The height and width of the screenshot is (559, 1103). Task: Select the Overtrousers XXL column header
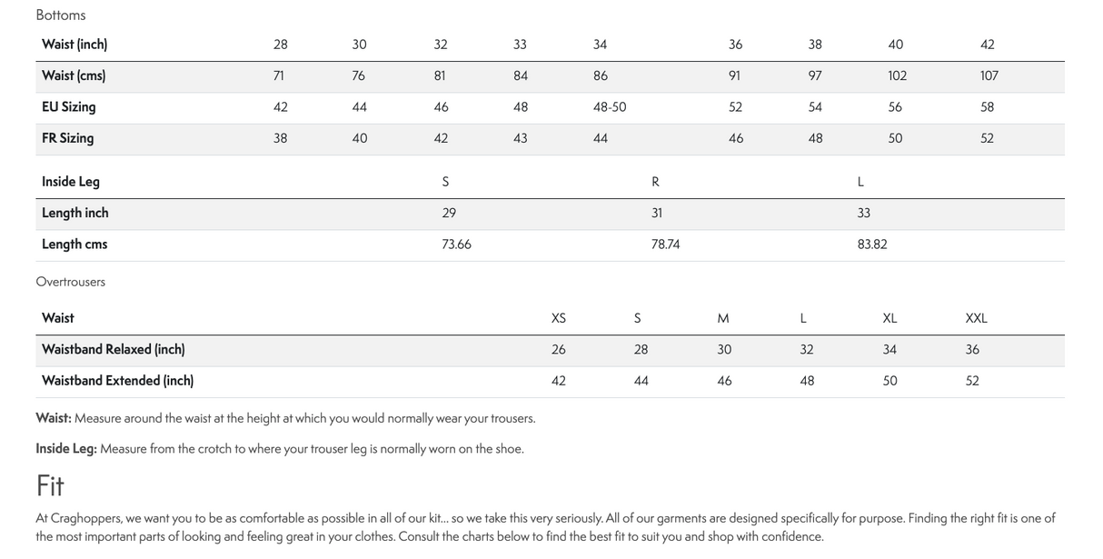click(976, 318)
